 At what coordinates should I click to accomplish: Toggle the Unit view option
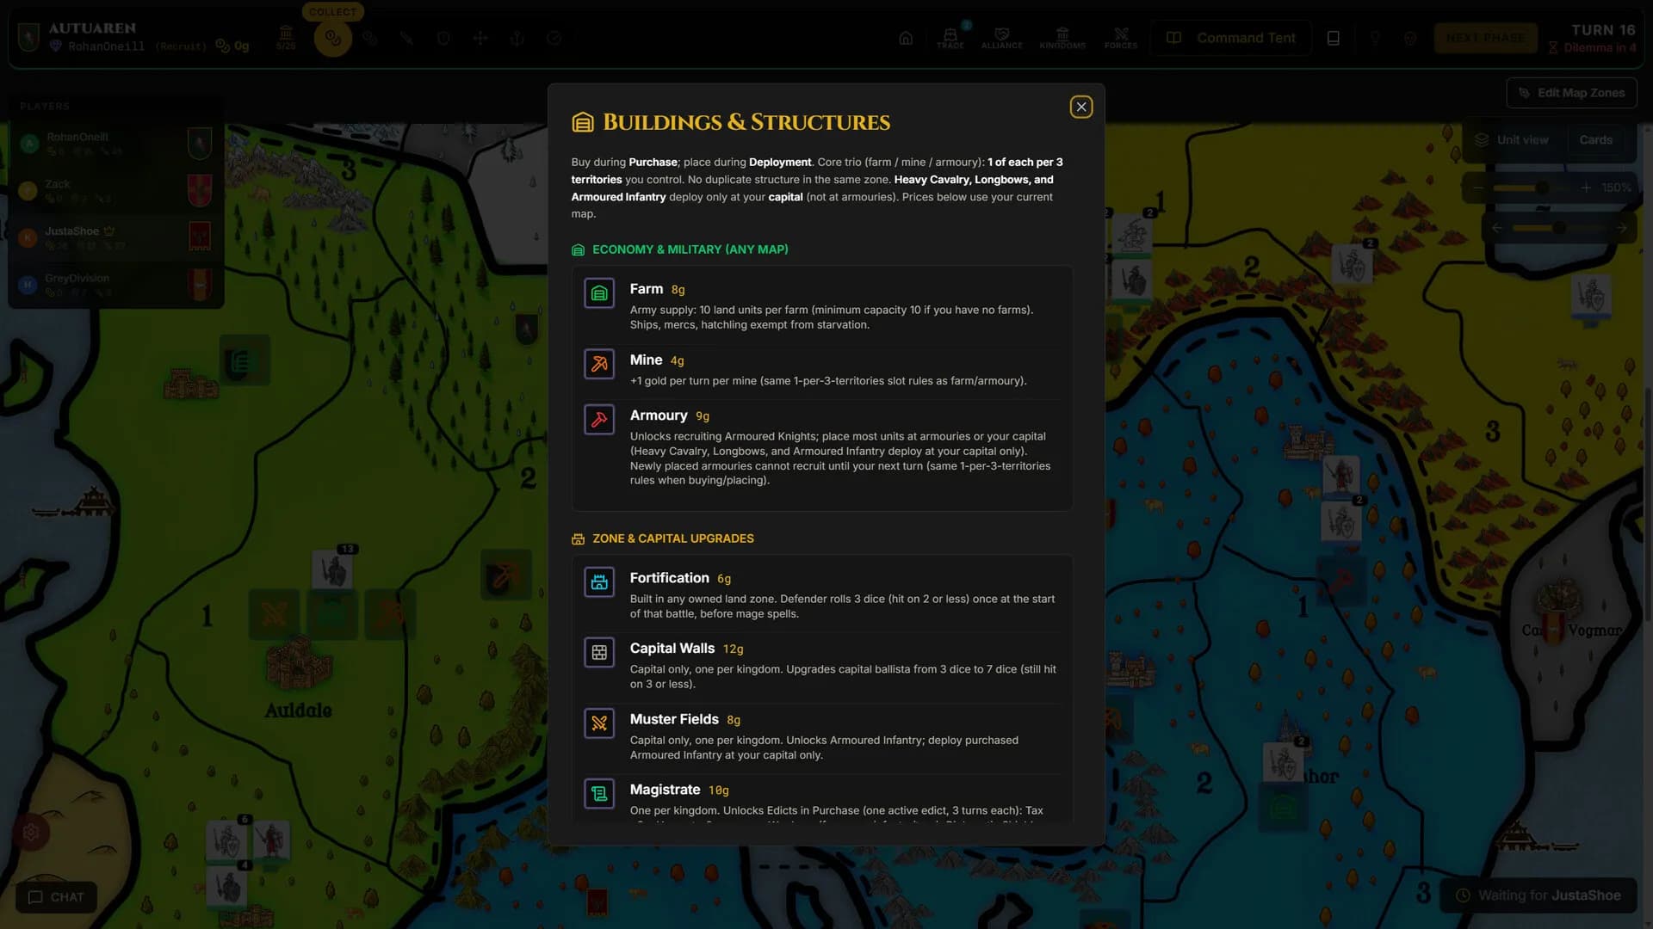pyautogui.click(x=1512, y=139)
